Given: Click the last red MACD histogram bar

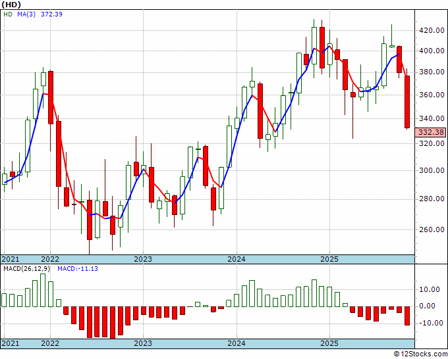Looking at the screenshot, I should pos(407,316).
